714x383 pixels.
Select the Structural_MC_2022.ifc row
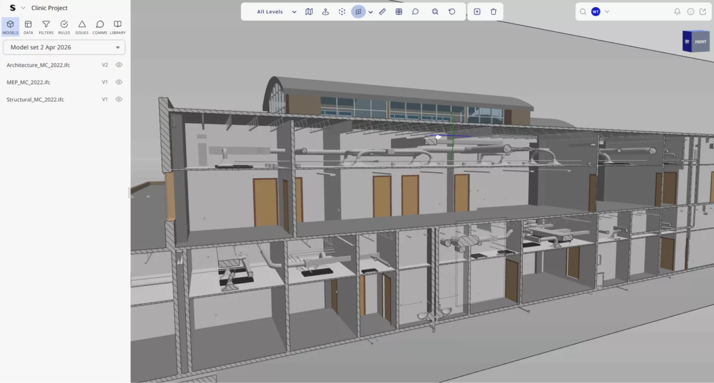point(64,99)
